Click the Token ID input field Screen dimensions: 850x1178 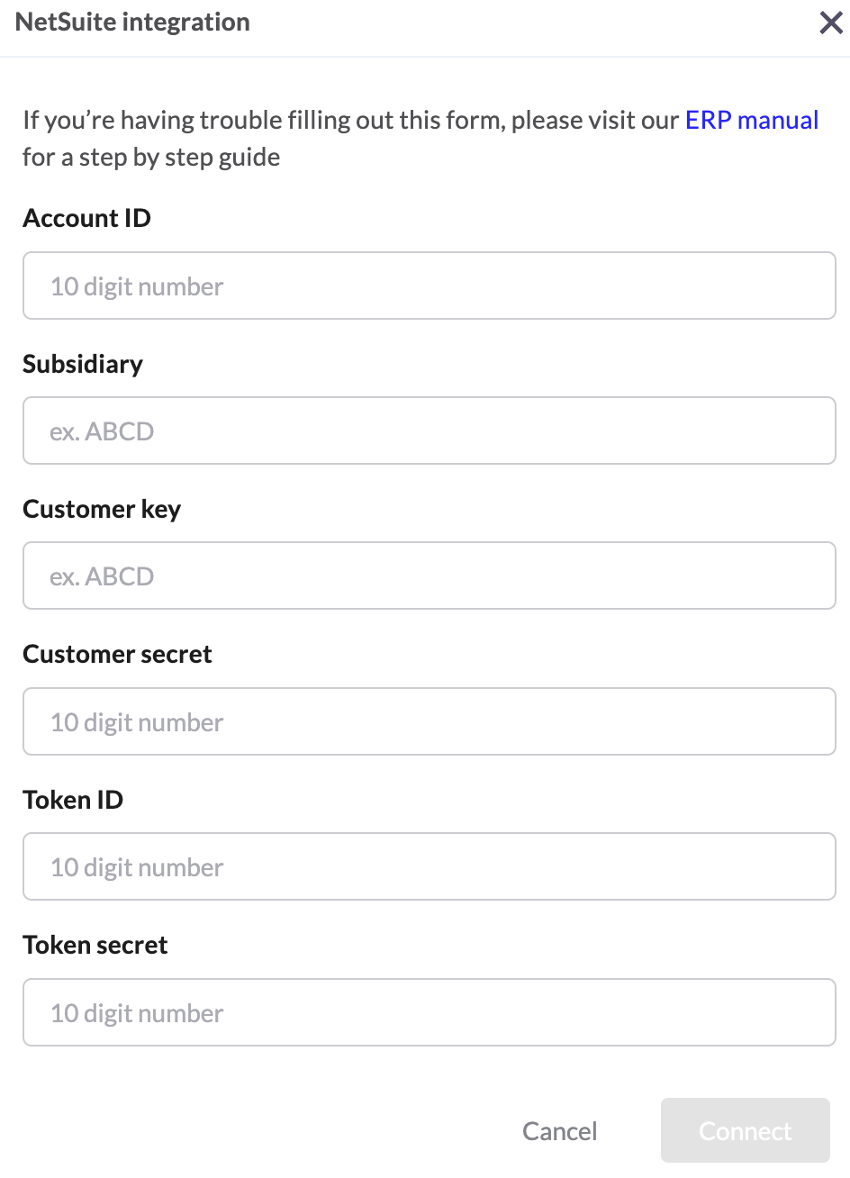coord(430,867)
